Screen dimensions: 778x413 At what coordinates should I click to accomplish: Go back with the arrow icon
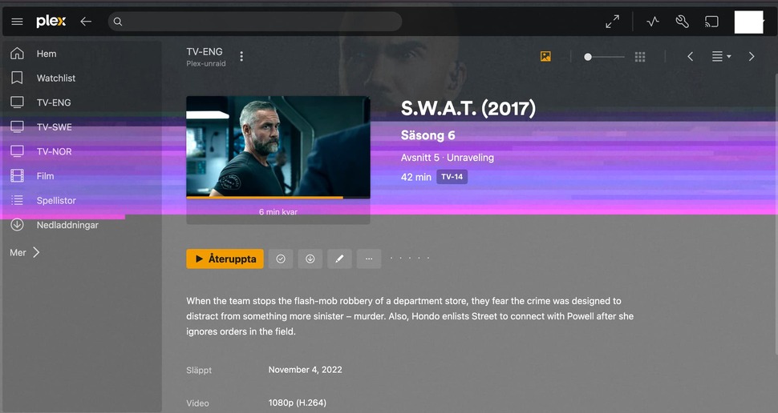pos(86,22)
